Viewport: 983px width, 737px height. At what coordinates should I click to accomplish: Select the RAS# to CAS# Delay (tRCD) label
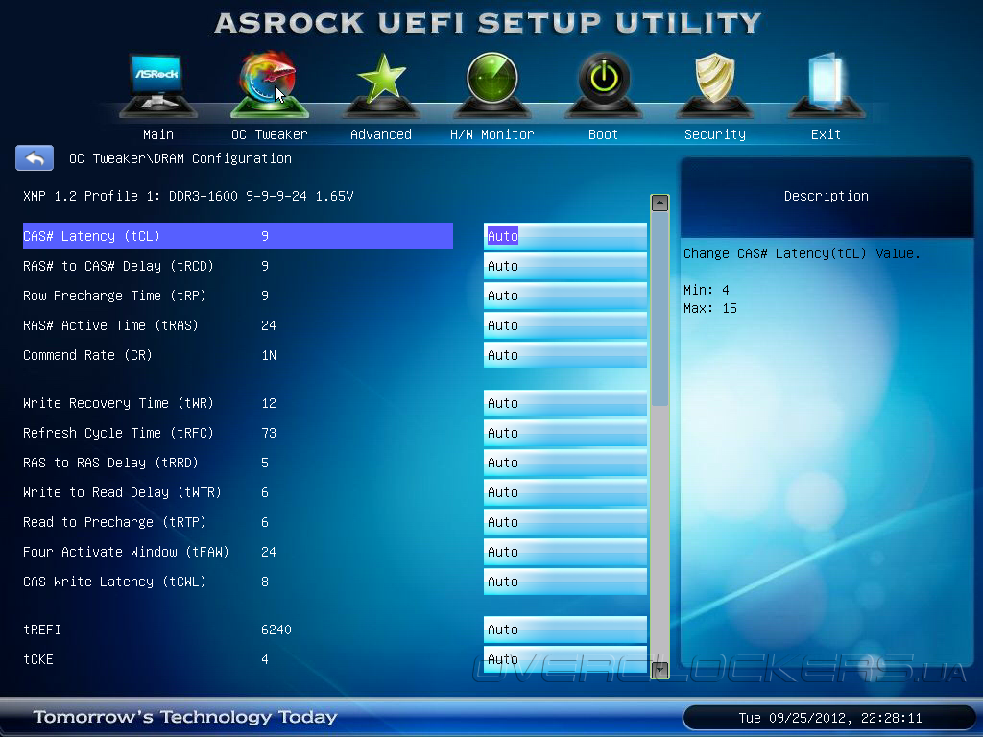point(118,266)
